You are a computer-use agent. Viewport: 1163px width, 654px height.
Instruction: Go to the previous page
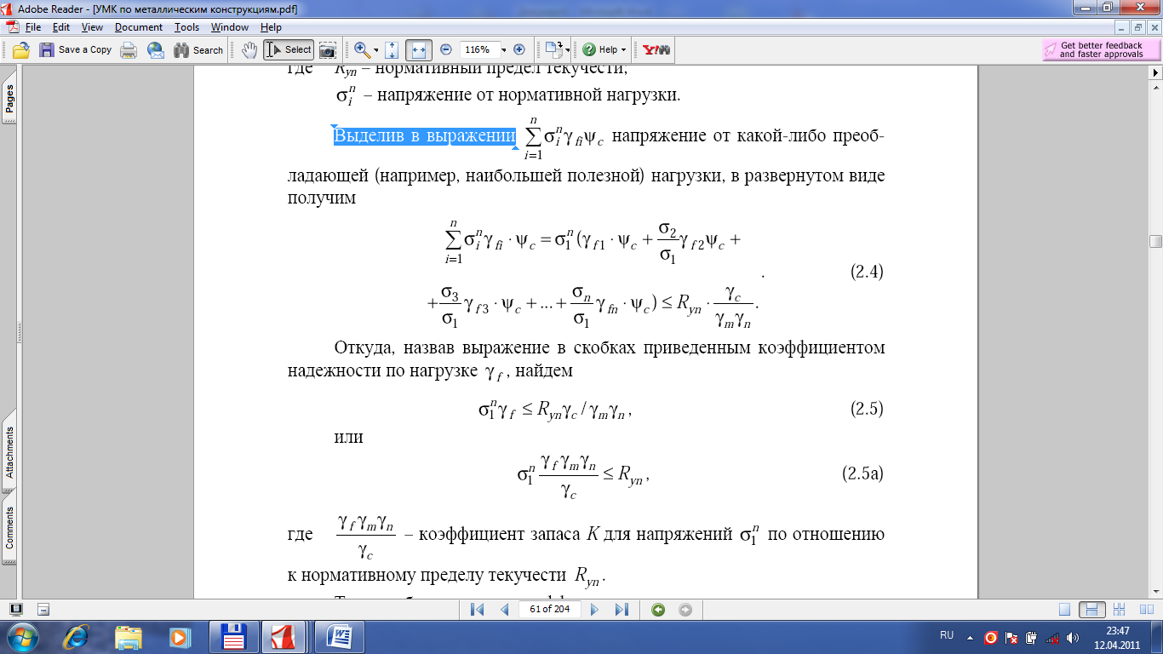(x=505, y=609)
